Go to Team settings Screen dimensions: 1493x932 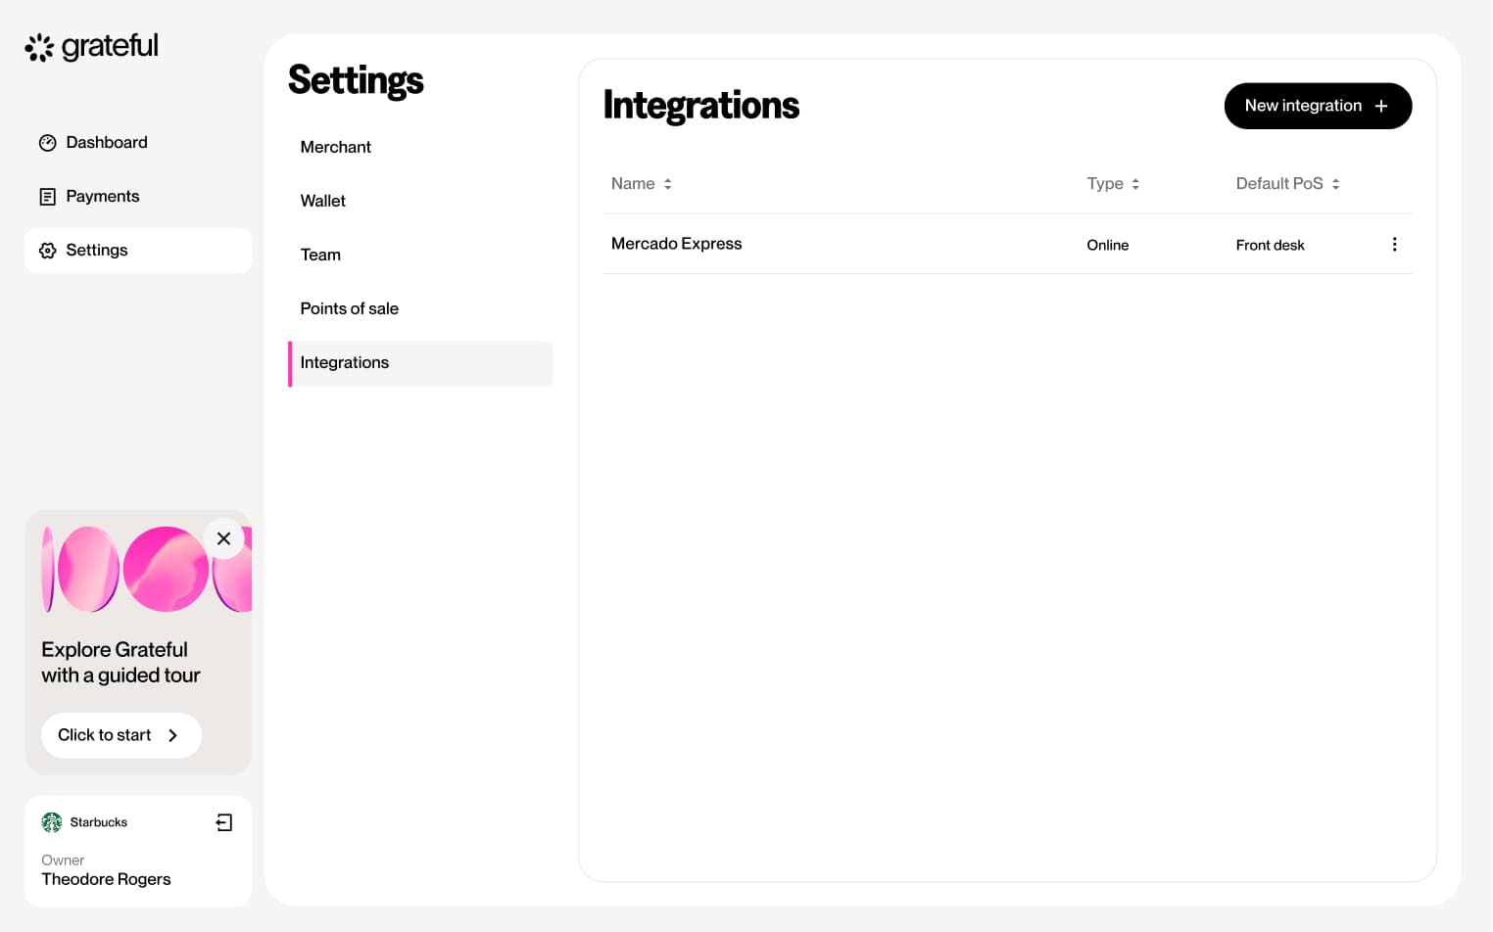(320, 255)
